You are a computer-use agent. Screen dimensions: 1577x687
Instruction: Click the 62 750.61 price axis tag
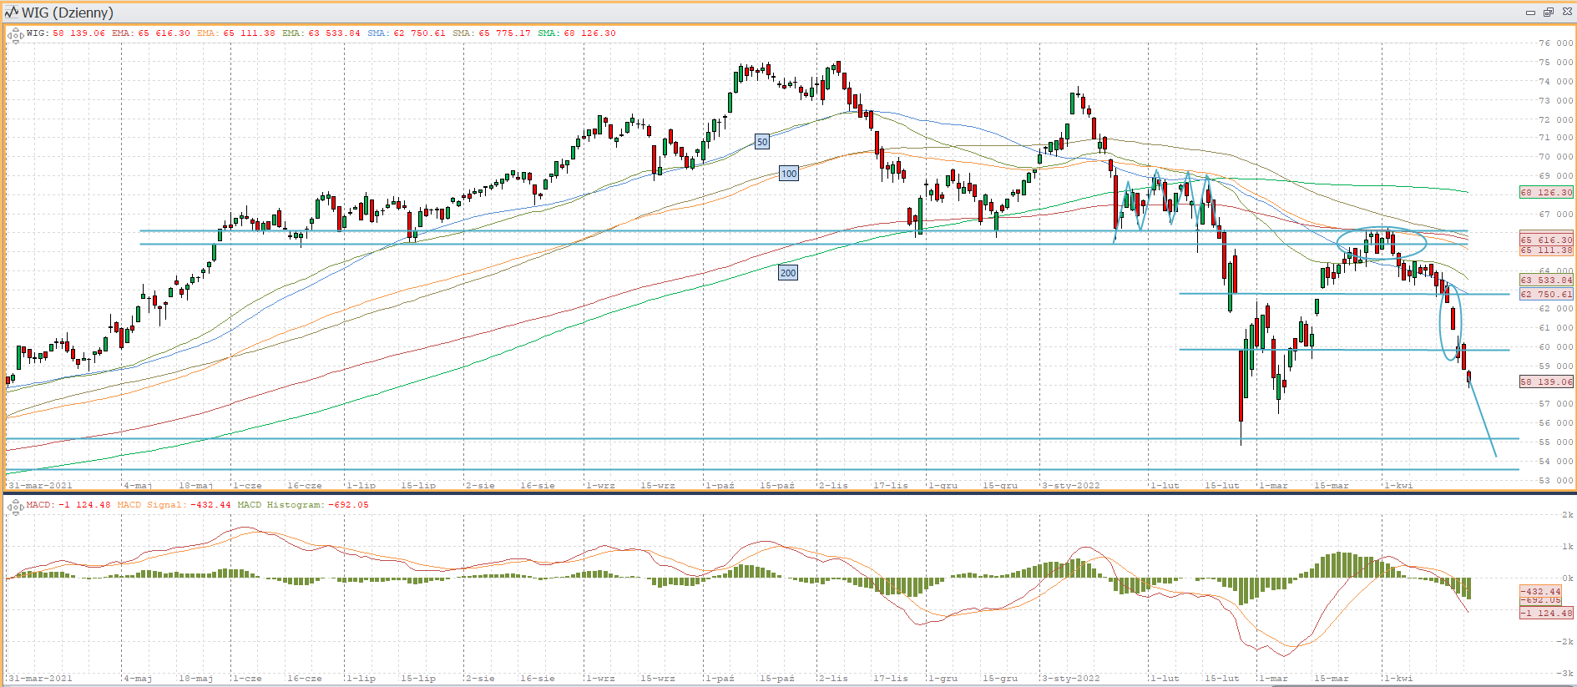coord(1546,294)
